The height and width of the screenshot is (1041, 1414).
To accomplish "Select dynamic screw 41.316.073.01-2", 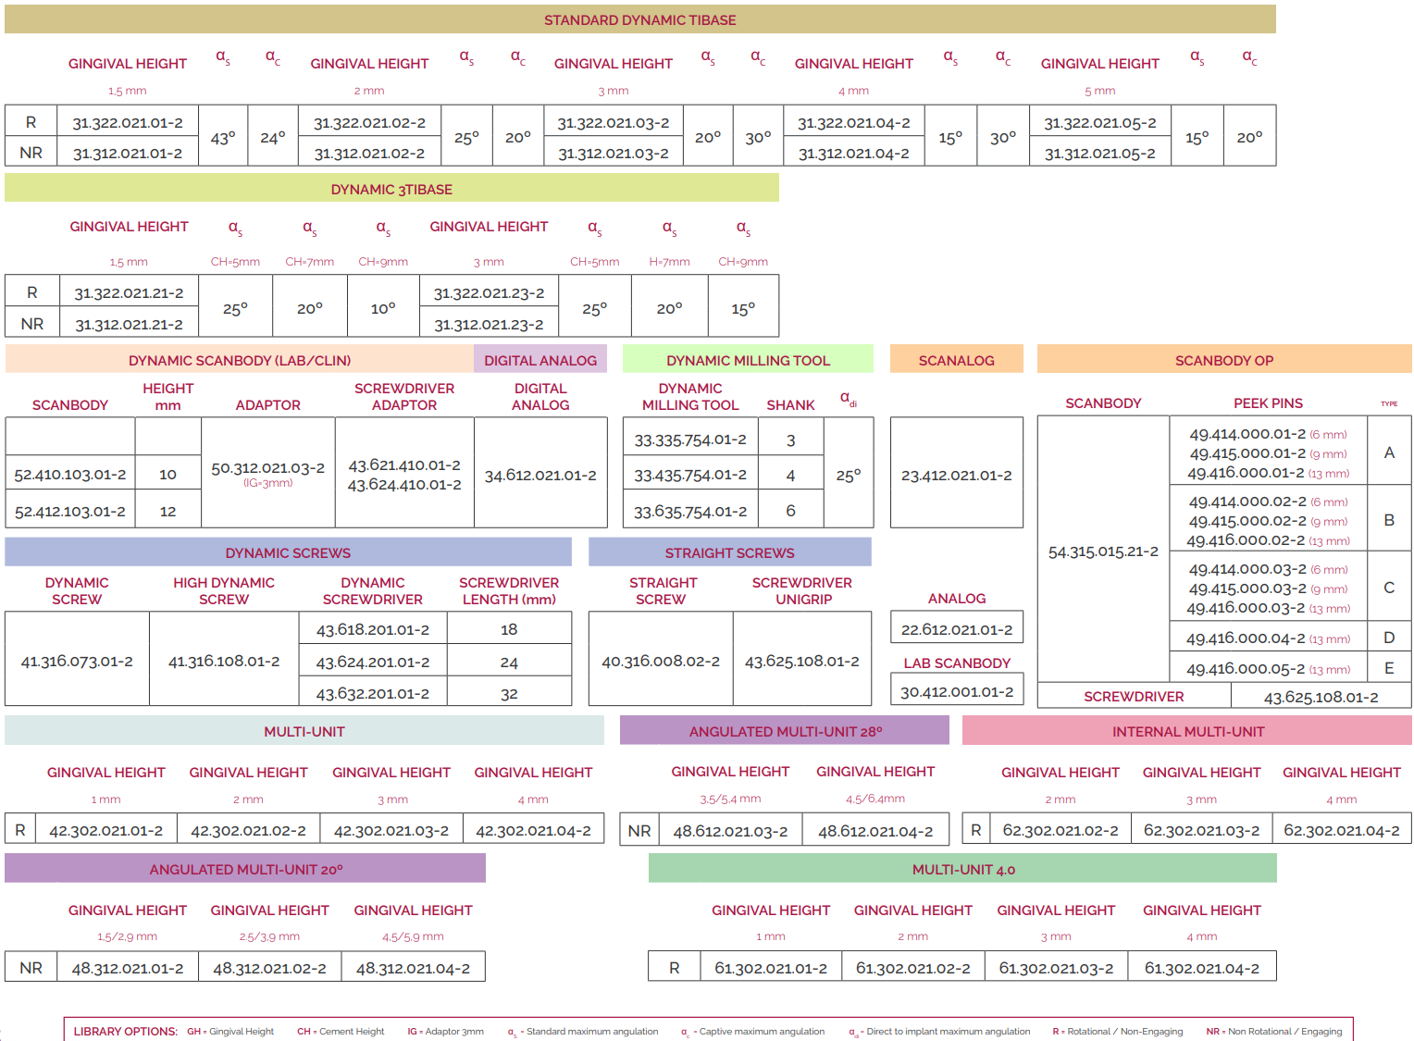I will pos(77,661).
